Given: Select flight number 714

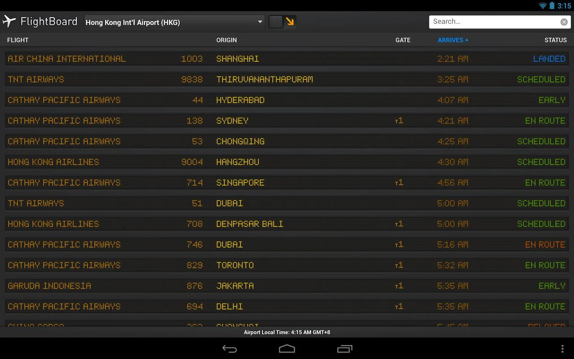Looking at the screenshot, I should click(195, 183).
